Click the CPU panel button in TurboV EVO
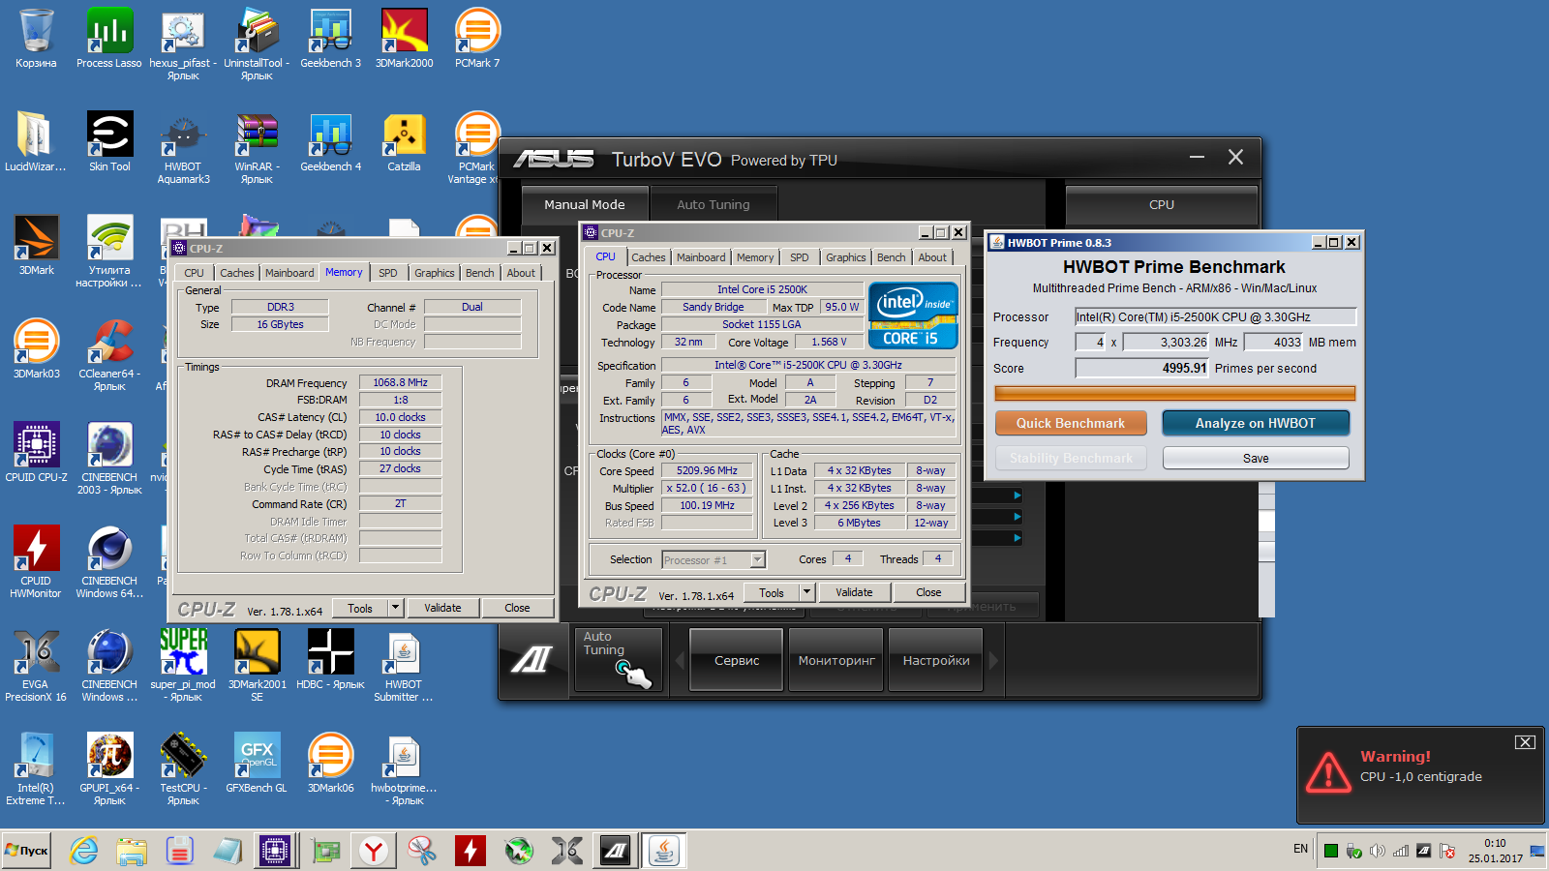Screen dimensions: 1549x871 pyautogui.click(x=1162, y=204)
